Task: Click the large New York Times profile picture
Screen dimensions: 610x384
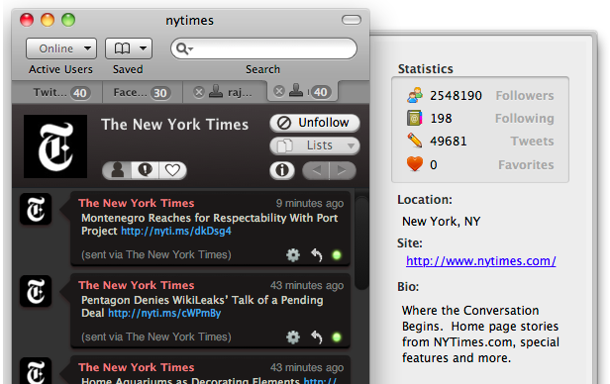Action: pyautogui.click(x=55, y=146)
